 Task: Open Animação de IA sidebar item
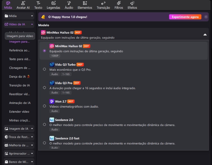click(20, 103)
